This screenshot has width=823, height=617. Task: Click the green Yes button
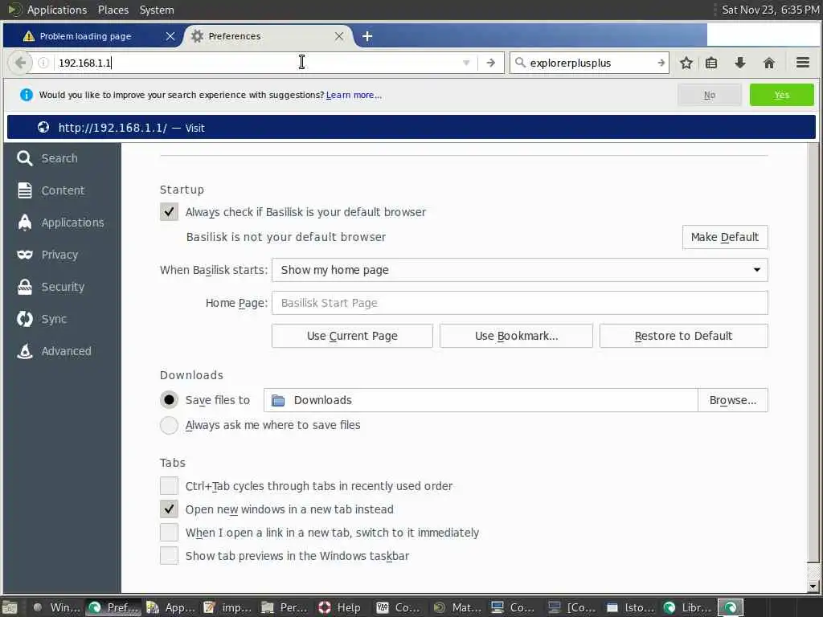click(x=781, y=95)
